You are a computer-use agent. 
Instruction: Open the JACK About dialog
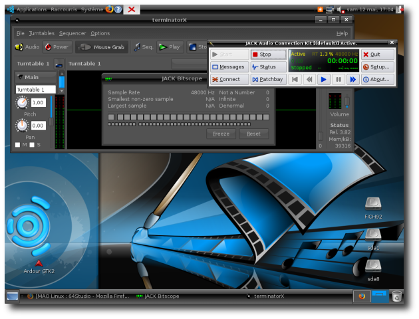coord(378,80)
